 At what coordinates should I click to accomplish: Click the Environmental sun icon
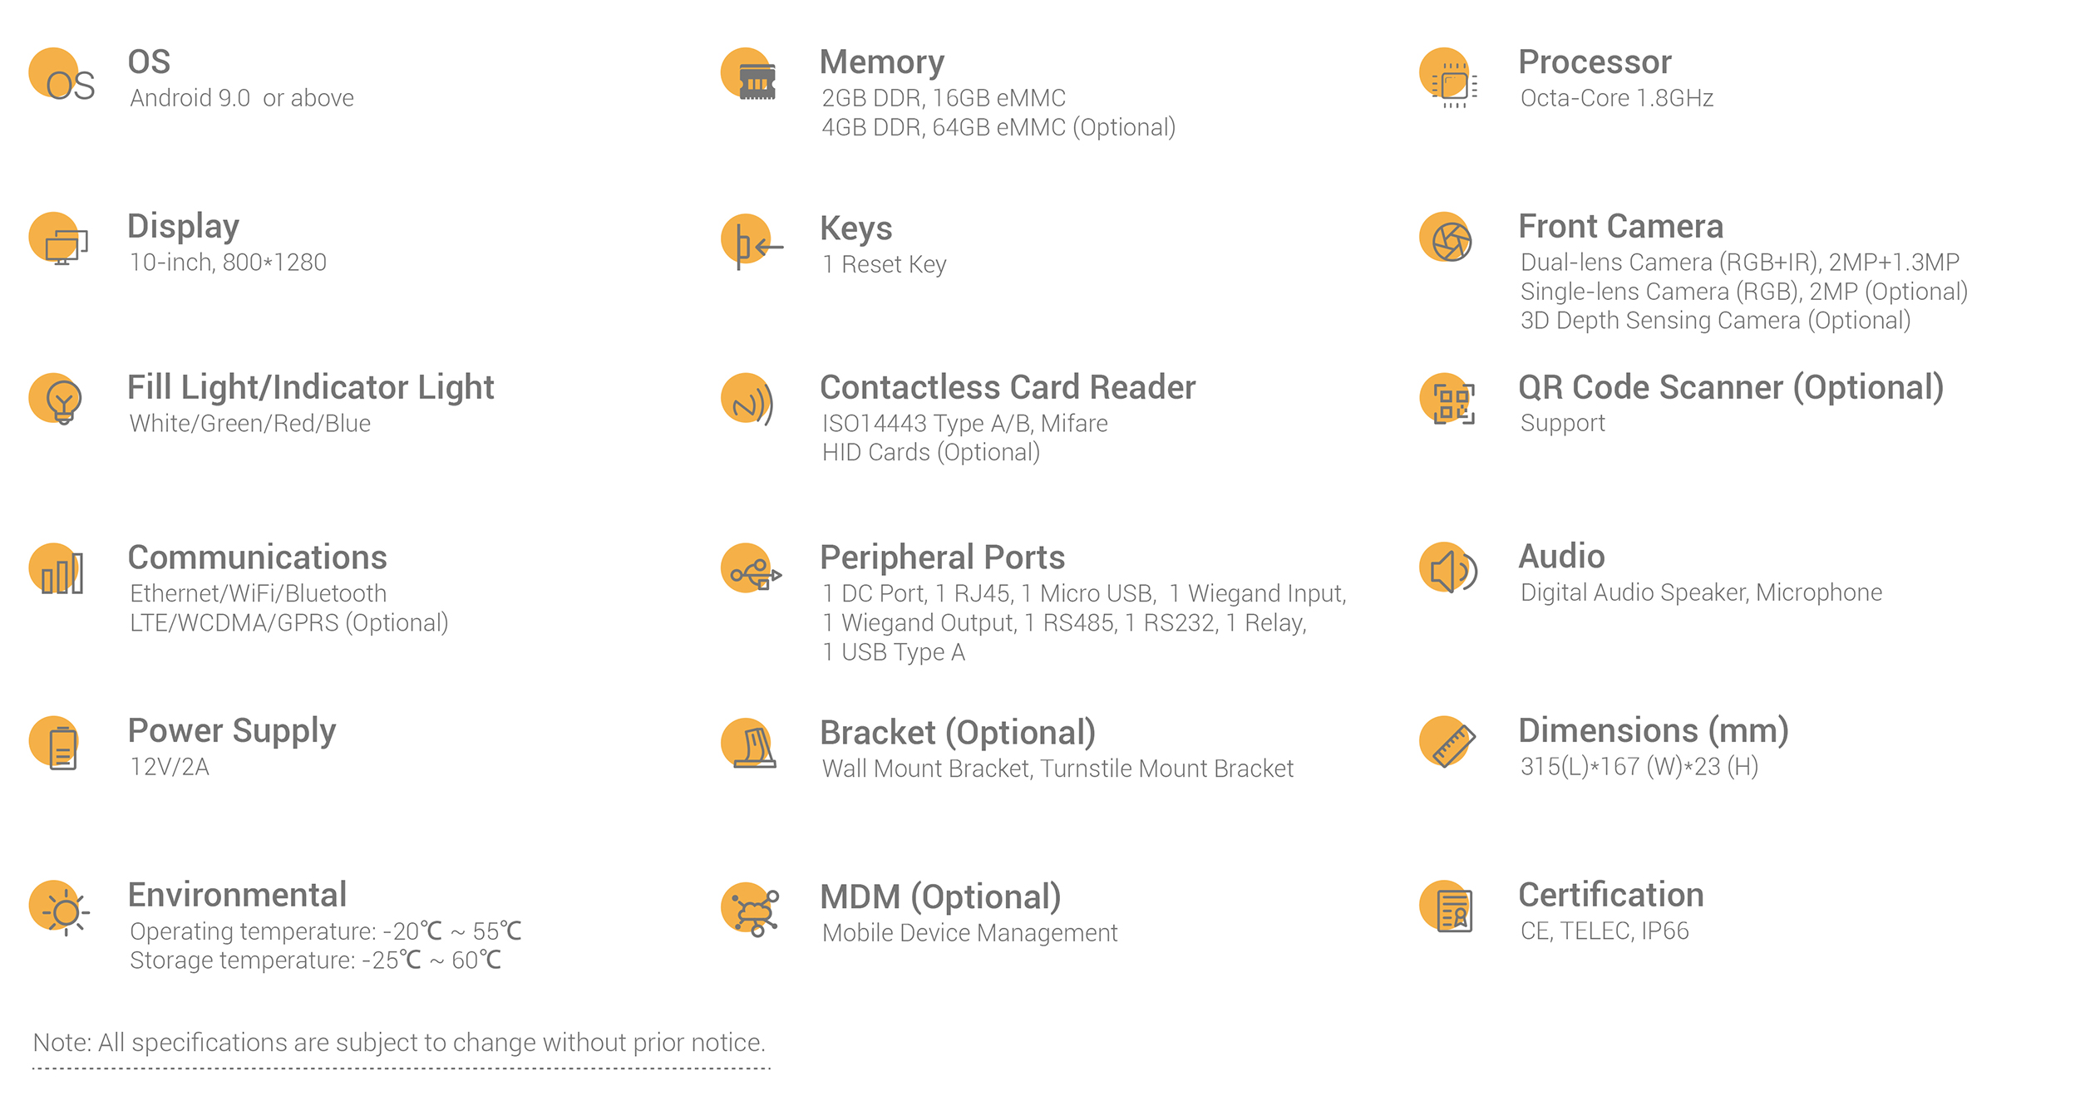[x=59, y=909]
